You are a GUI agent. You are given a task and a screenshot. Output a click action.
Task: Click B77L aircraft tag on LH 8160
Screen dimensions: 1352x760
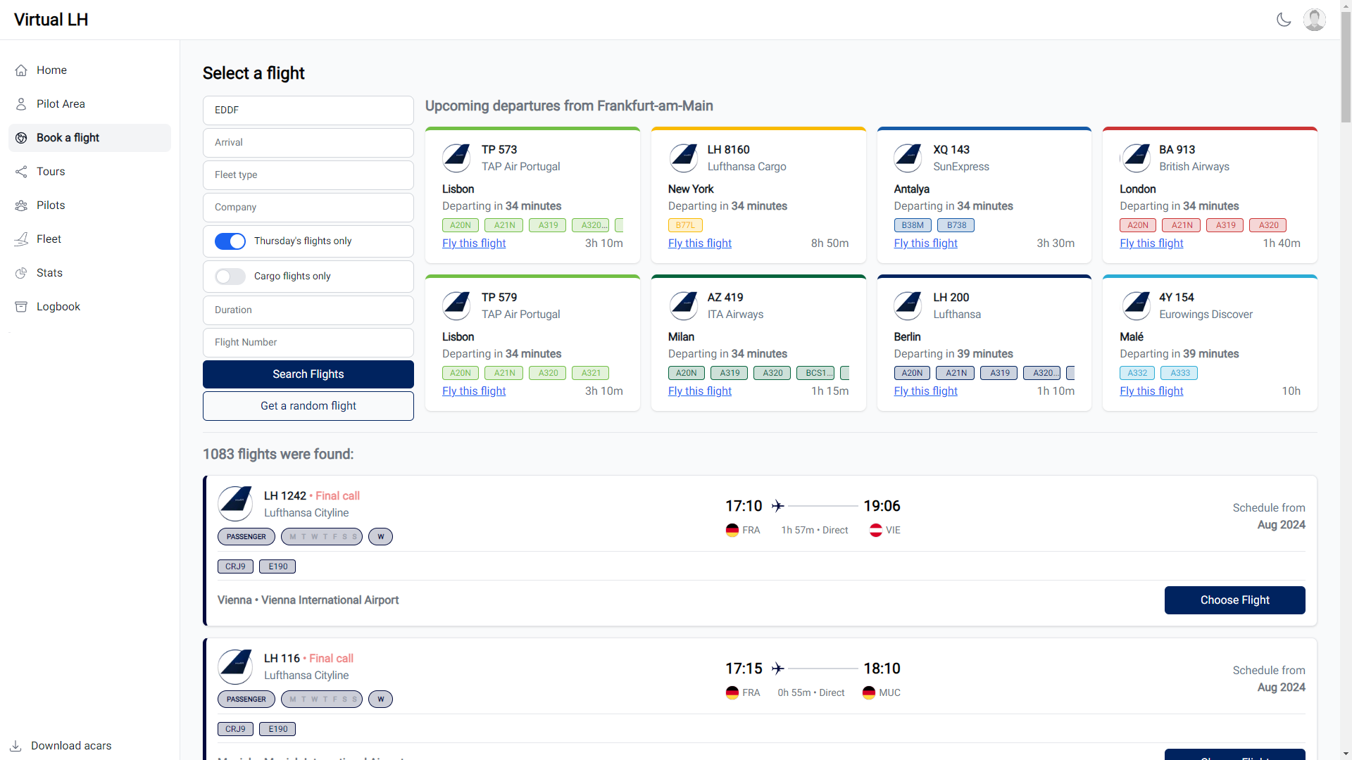point(685,225)
